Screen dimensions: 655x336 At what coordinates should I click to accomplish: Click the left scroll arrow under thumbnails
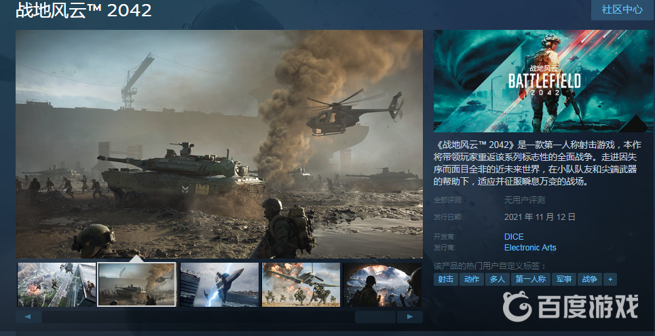pyautogui.click(x=28, y=317)
